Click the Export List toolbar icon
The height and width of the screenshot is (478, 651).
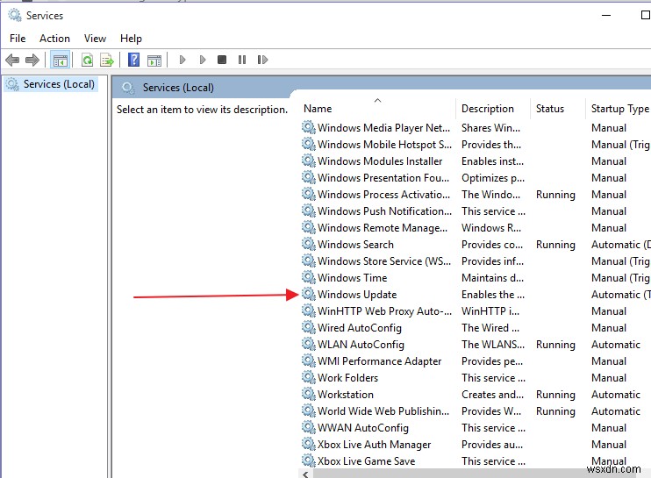pyautogui.click(x=107, y=61)
